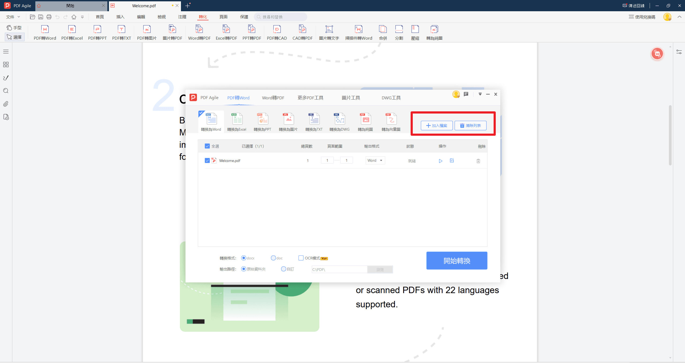The image size is (685, 363).
Task: Select 轉為純圖 in the dialog
Action: [x=365, y=122]
